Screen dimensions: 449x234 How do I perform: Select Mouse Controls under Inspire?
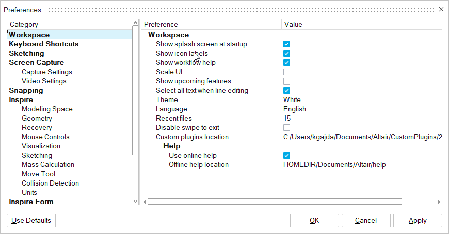pos(45,137)
